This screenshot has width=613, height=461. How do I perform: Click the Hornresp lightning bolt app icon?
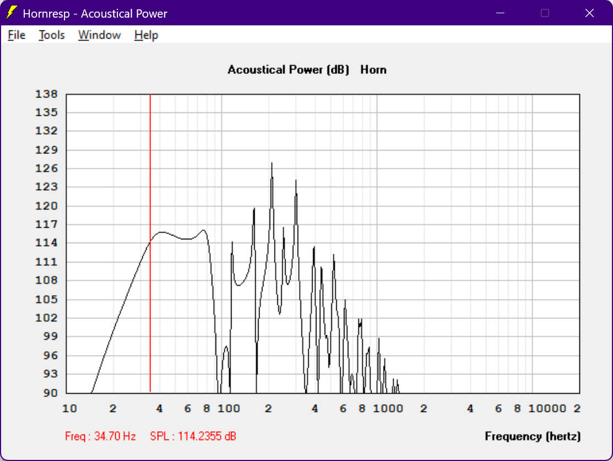[x=12, y=13]
